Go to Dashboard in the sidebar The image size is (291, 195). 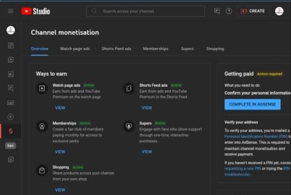[x=11, y=45]
